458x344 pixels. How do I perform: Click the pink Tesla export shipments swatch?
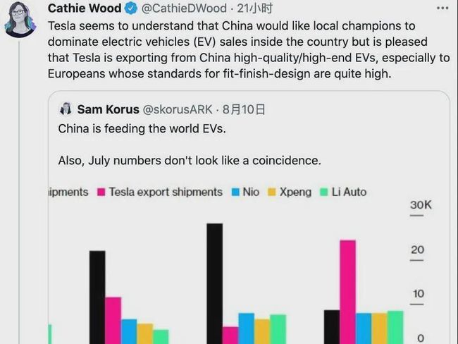pyautogui.click(x=101, y=192)
